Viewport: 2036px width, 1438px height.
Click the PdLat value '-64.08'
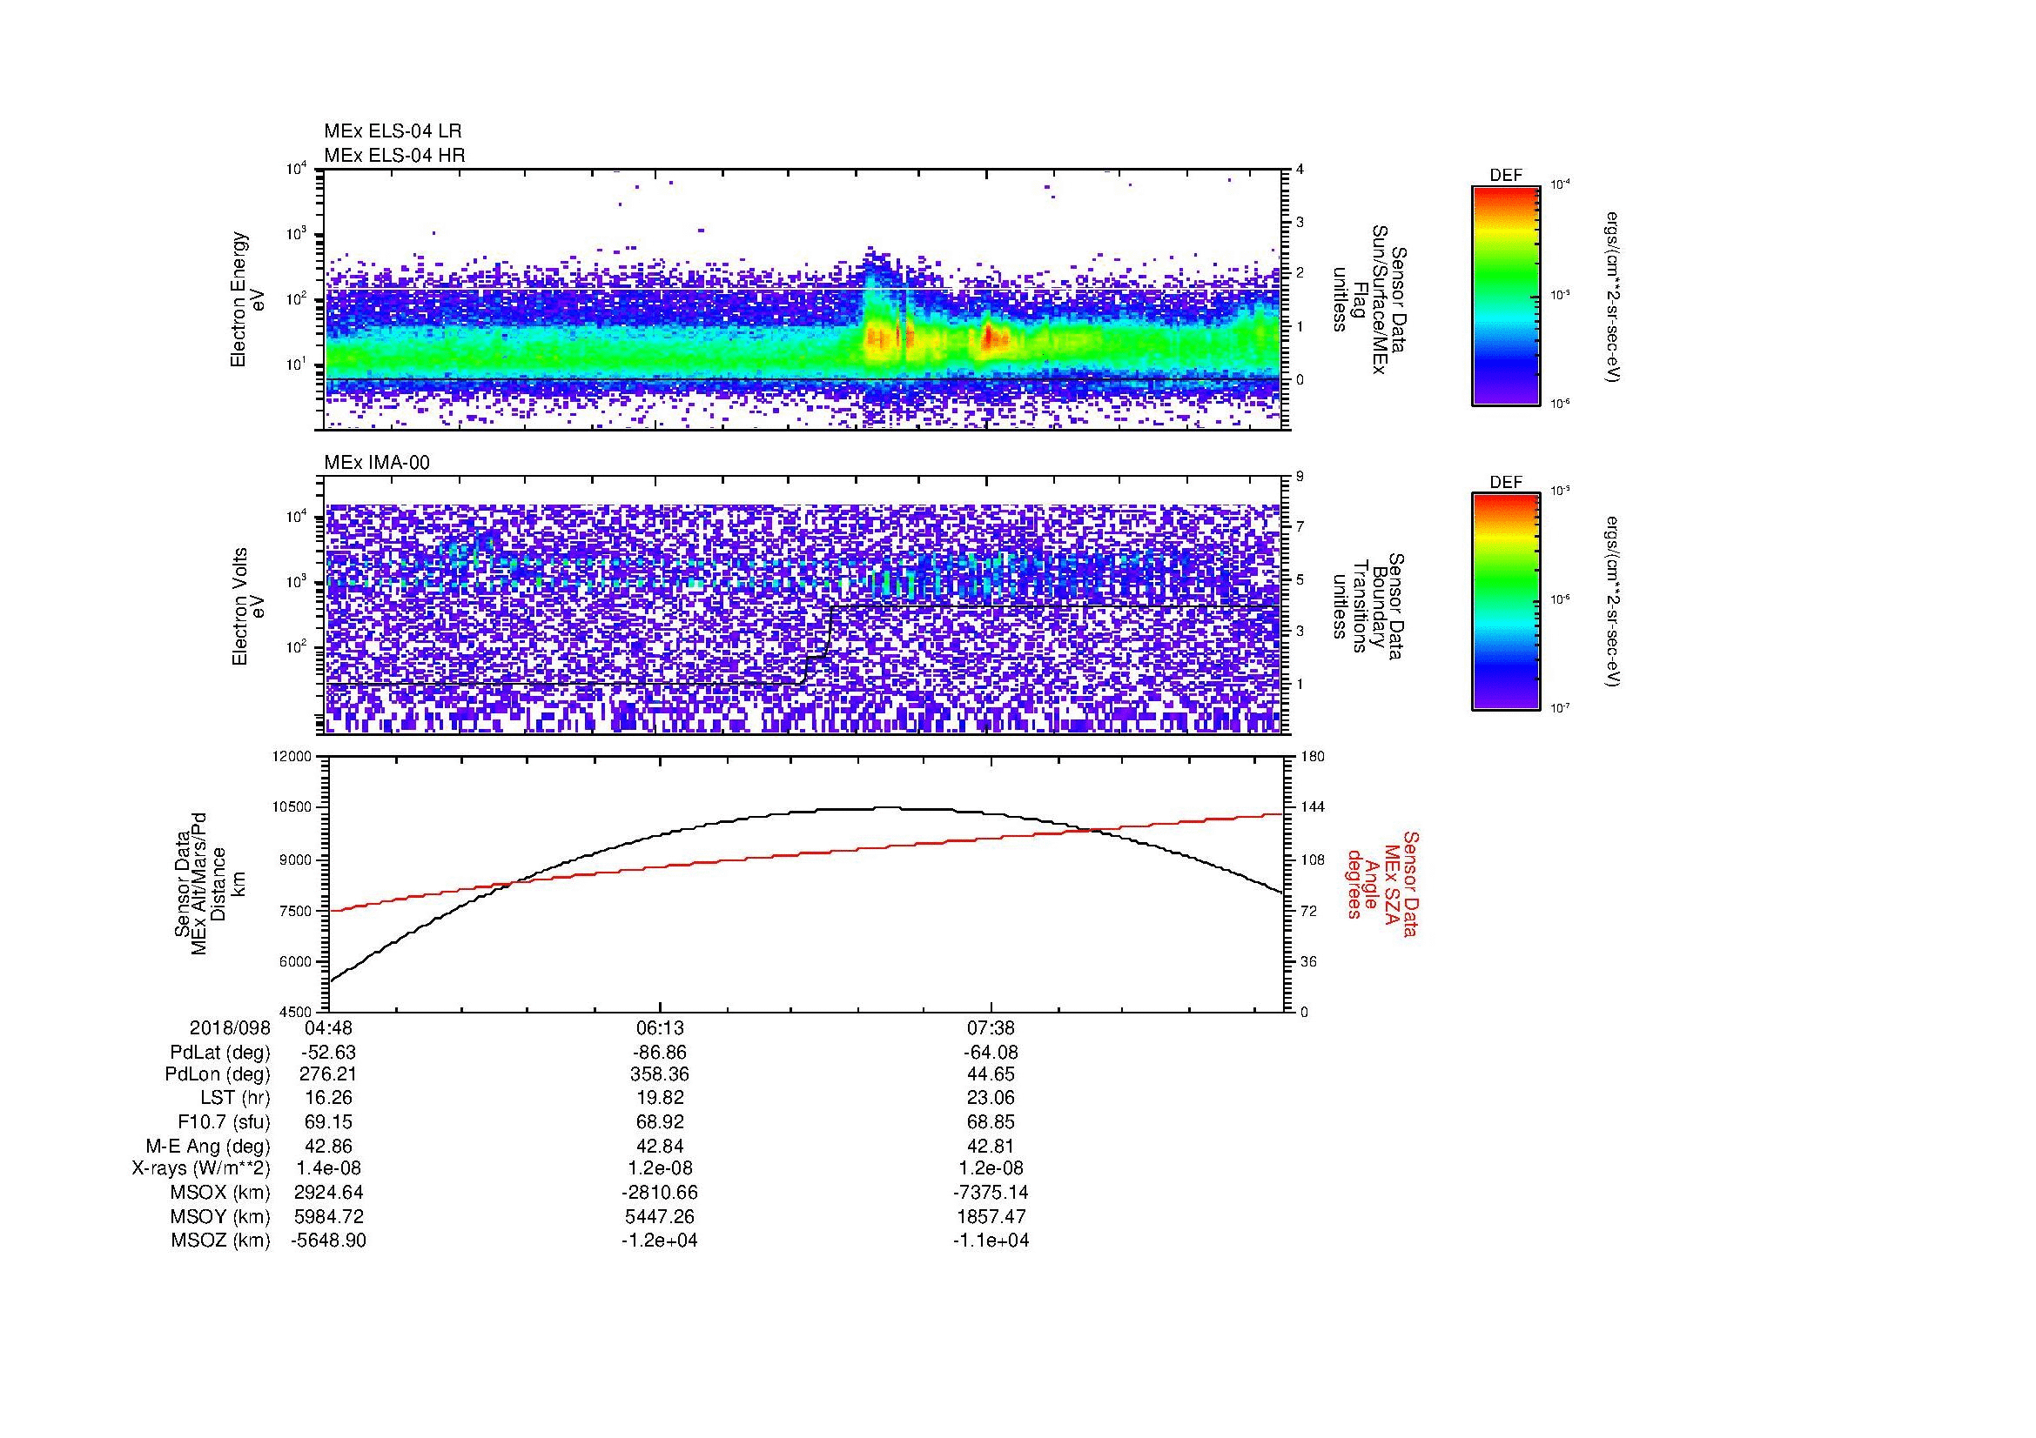[x=991, y=1053]
